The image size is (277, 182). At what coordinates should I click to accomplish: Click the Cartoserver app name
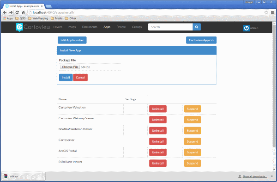pos(66,140)
